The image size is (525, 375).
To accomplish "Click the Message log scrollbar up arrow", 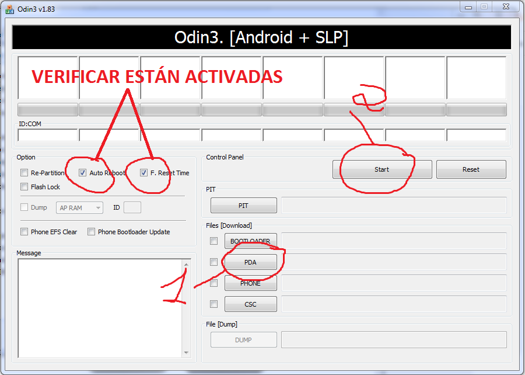I will [186, 265].
